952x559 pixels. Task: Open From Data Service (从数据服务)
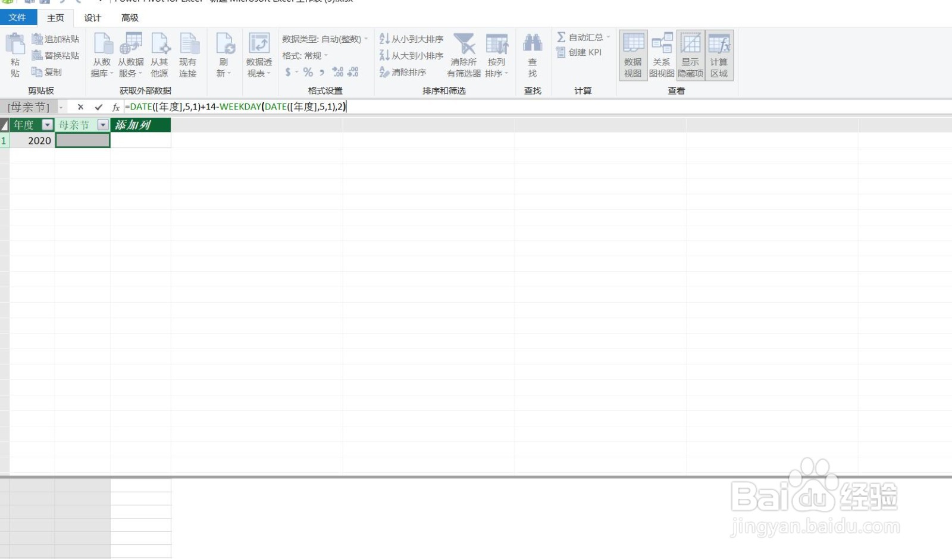coord(131,55)
